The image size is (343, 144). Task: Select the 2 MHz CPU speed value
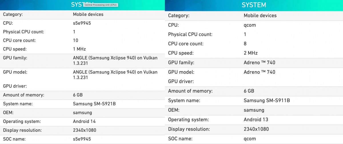(x=250, y=53)
